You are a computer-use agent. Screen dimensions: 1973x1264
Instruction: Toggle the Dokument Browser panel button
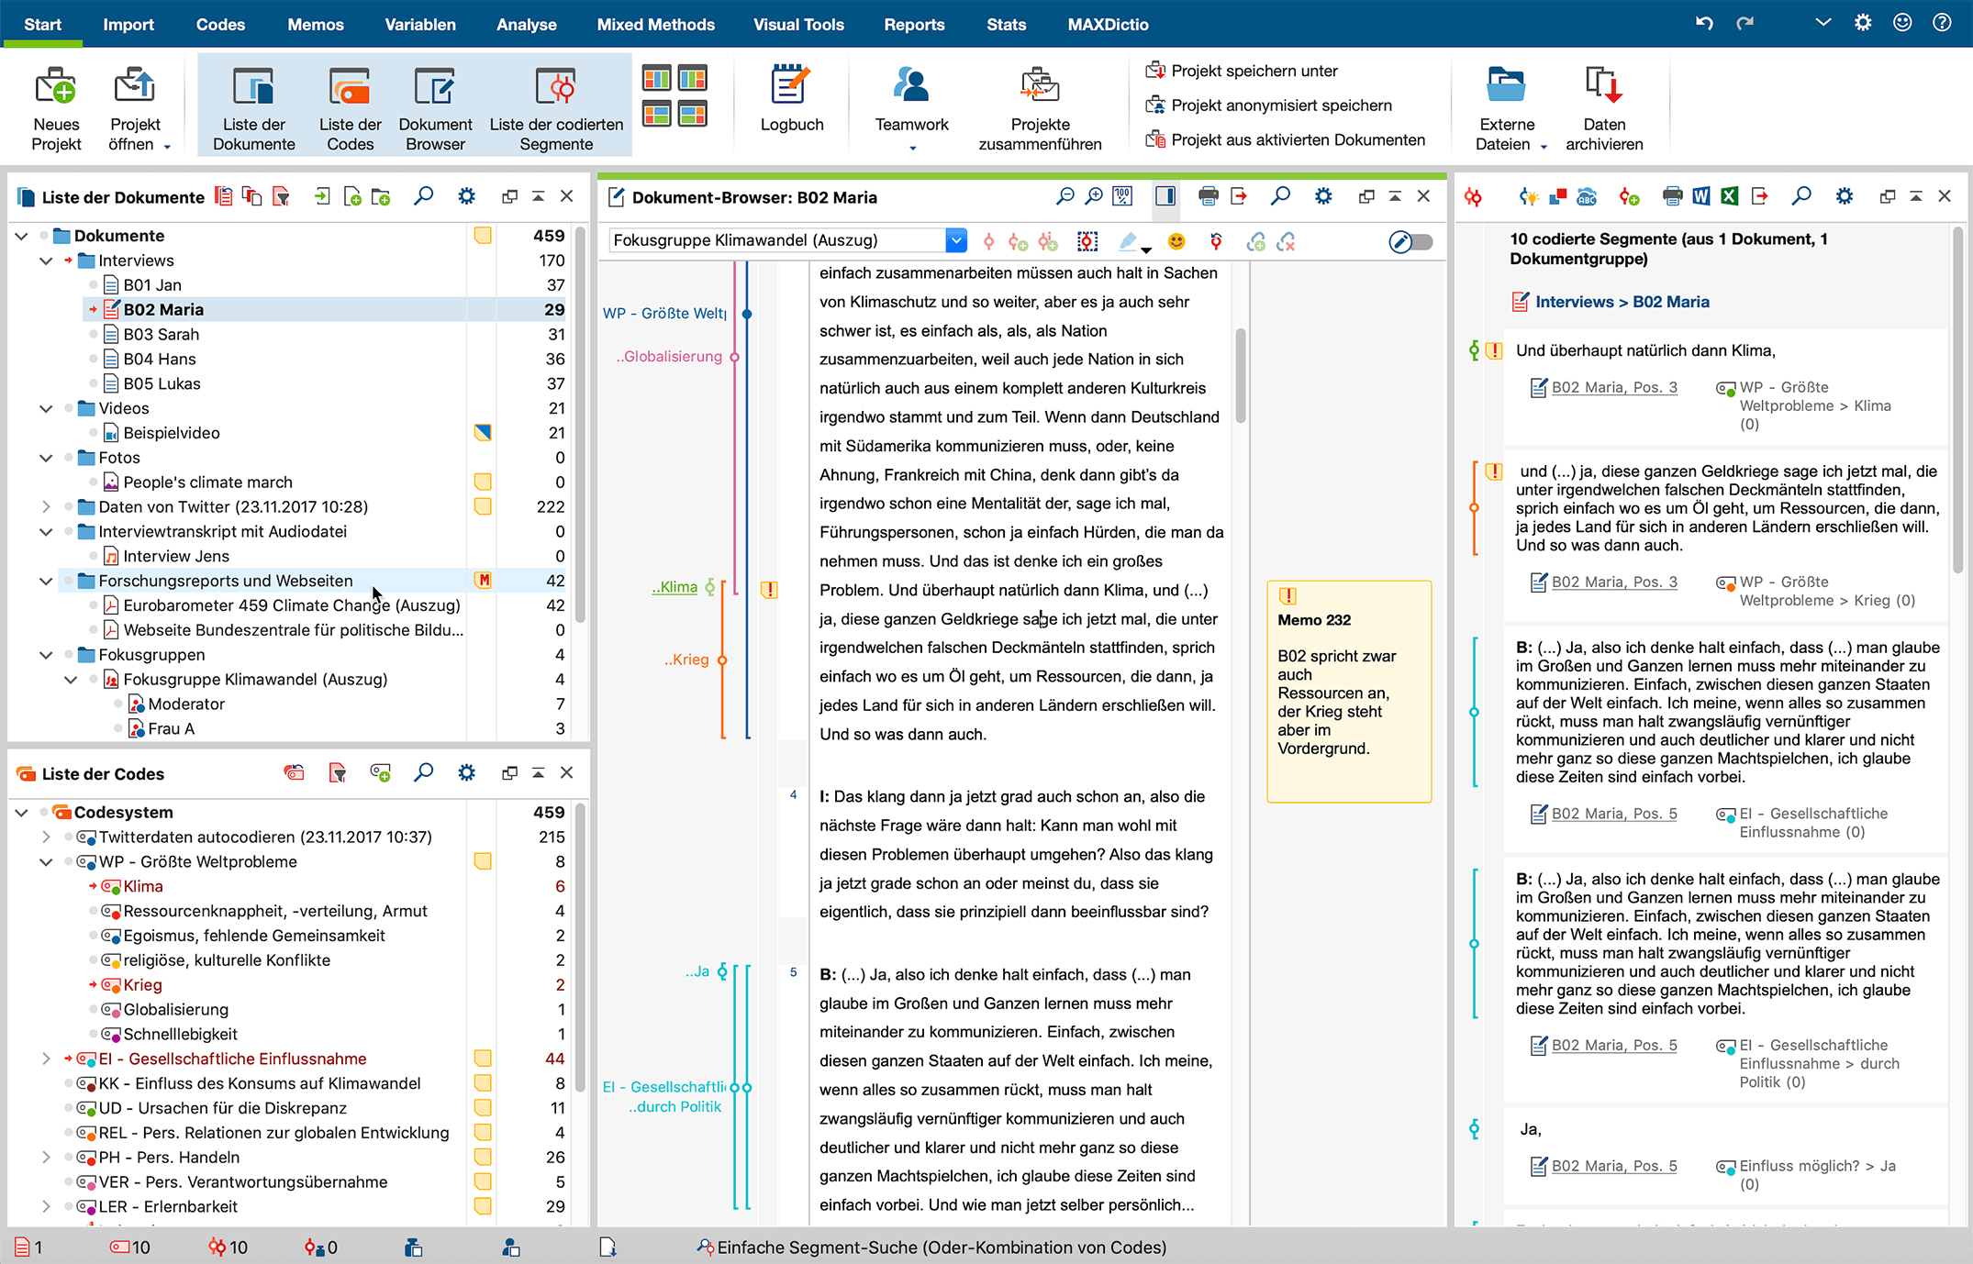point(435,107)
